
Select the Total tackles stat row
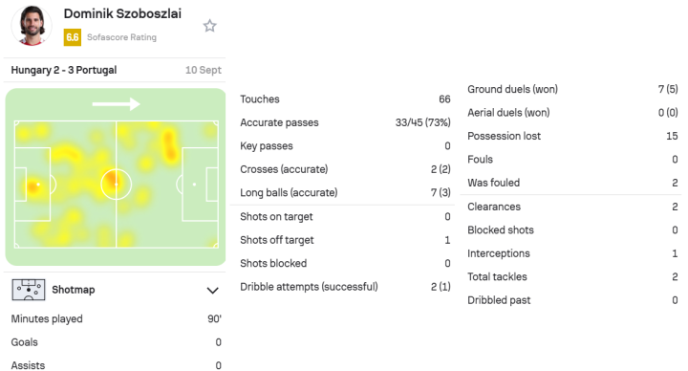pos(572,276)
